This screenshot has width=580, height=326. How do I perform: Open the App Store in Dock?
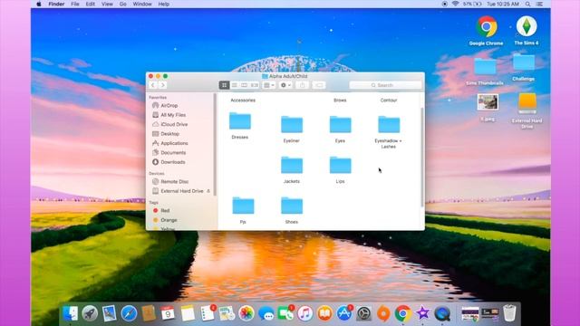coord(344,313)
